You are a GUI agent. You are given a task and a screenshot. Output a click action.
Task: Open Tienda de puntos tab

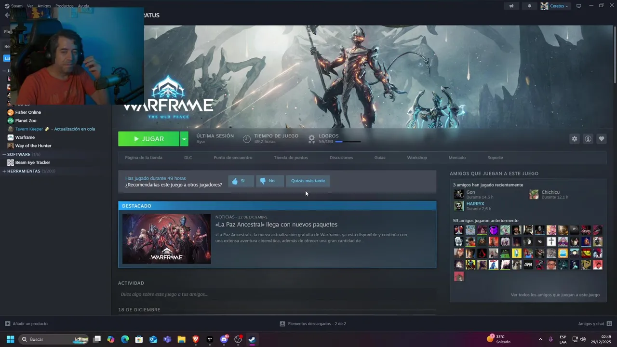point(291,158)
